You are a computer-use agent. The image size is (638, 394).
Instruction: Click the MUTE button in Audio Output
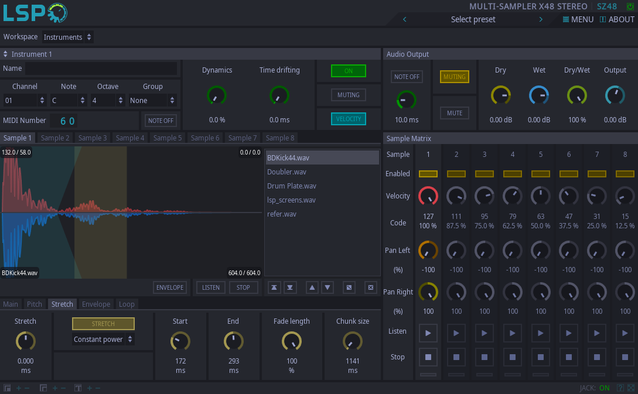click(x=455, y=113)
